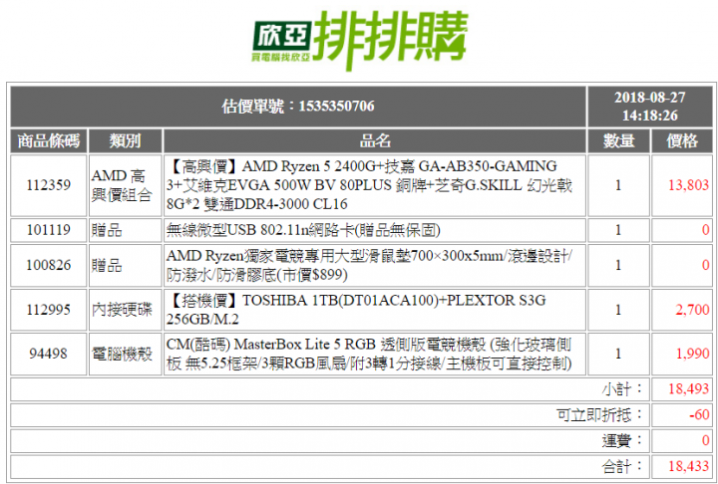Click the 合計 label
Image resolution: width=718 pixels, height=484 pixels.
(622, 467)
